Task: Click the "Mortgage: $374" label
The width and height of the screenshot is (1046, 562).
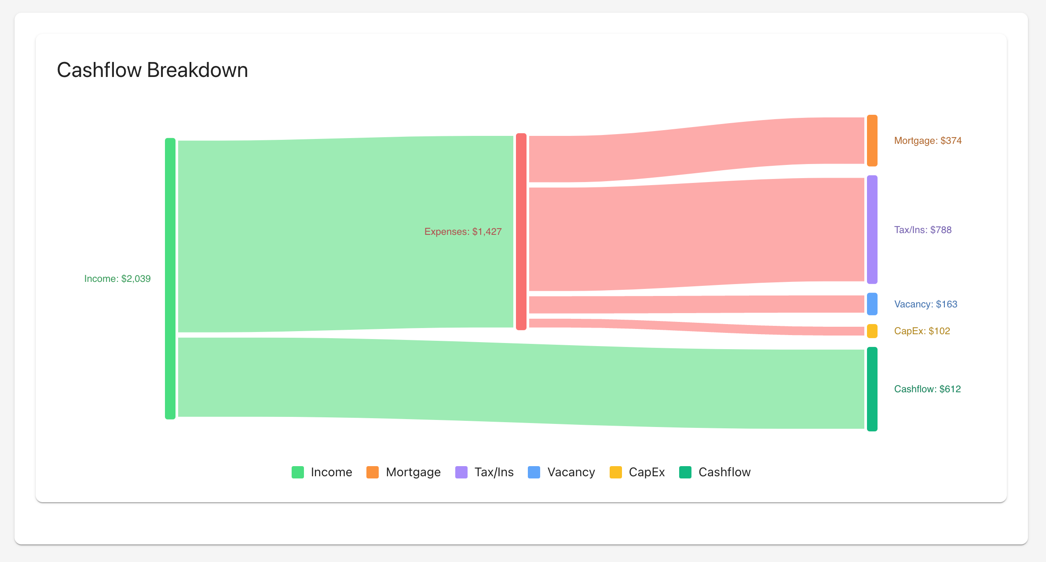Action: 928,141
